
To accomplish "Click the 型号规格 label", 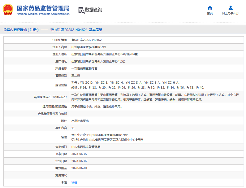I will point(61,85).
